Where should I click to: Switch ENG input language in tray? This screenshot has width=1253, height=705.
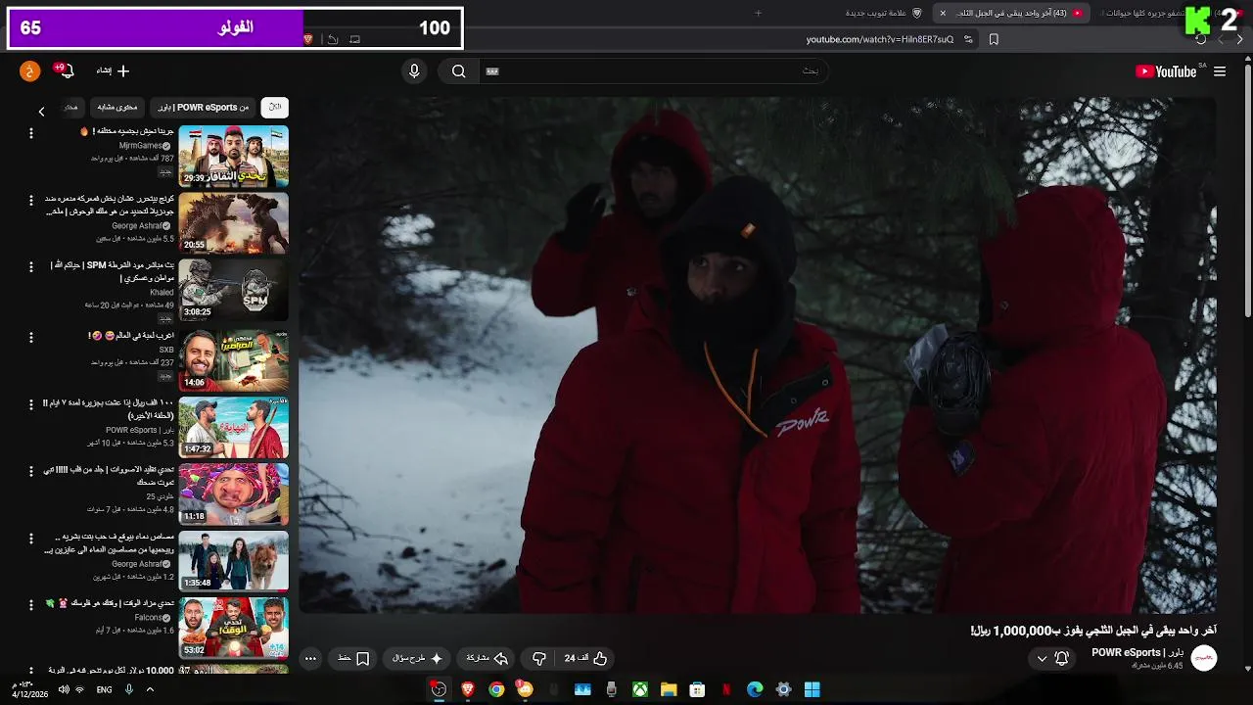pos(104,689)
